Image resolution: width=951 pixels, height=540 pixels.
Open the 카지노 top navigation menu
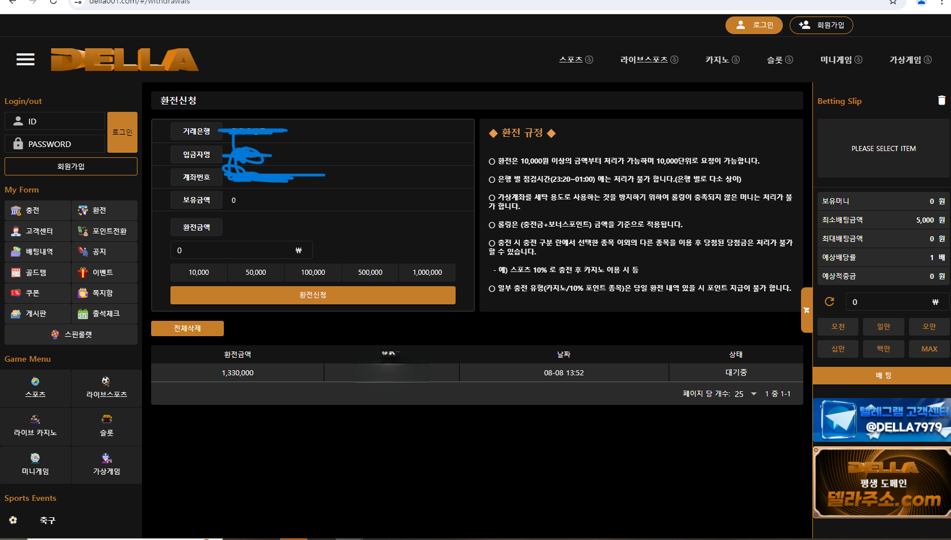(x=721, y=60)
